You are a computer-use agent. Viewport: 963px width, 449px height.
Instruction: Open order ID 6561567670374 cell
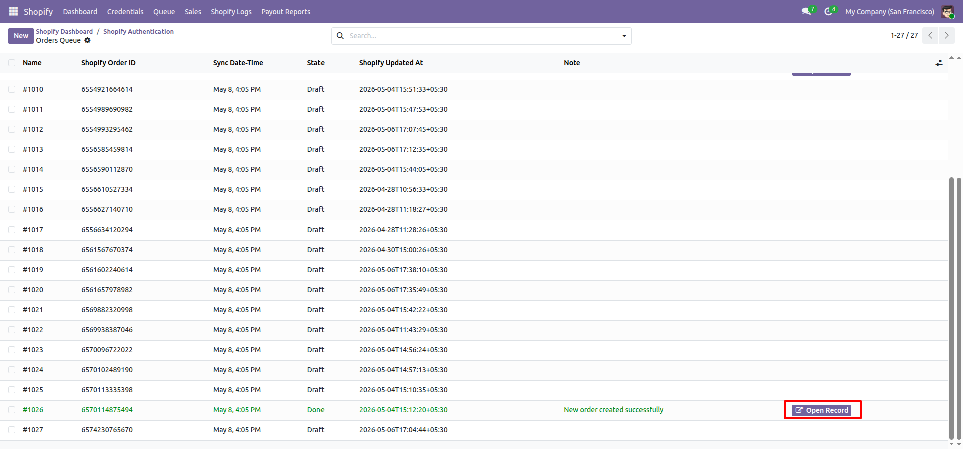tap(107, 250)
